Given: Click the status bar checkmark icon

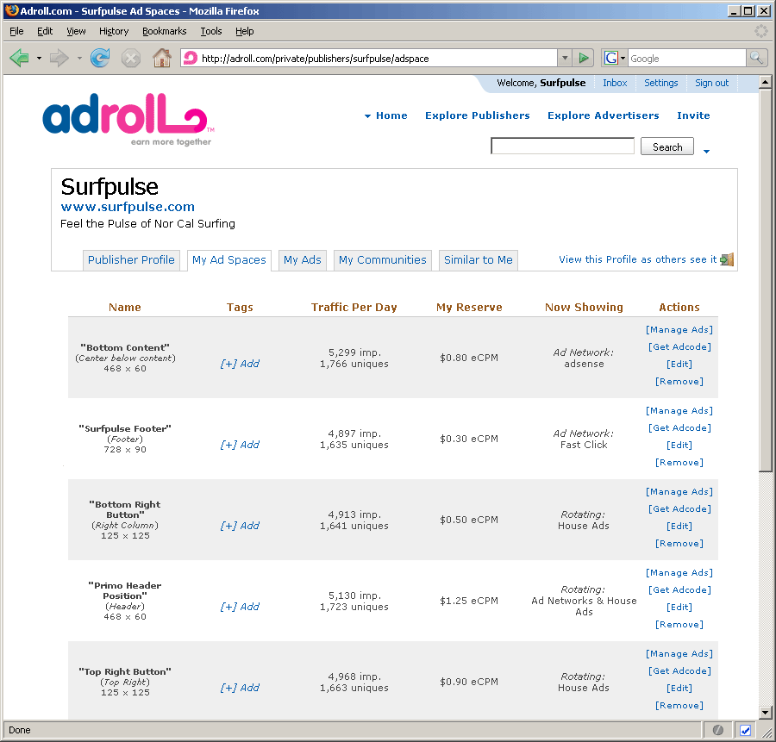Looking at the screenshot, I should pos(745,730).
